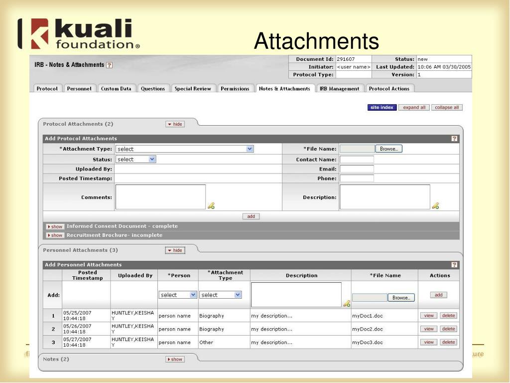Click the Initiator value <user name>
Viewport: 510px width, 383px height.
[x=354, y=67]
